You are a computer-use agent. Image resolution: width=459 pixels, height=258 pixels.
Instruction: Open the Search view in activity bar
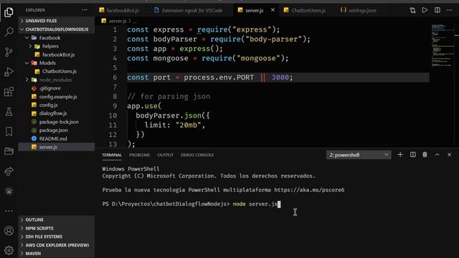pyautogui.click(x=9, y=32)
